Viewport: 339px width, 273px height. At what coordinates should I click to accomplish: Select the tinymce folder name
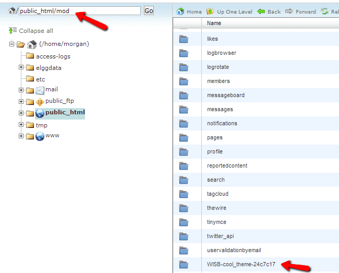[216, 222]
